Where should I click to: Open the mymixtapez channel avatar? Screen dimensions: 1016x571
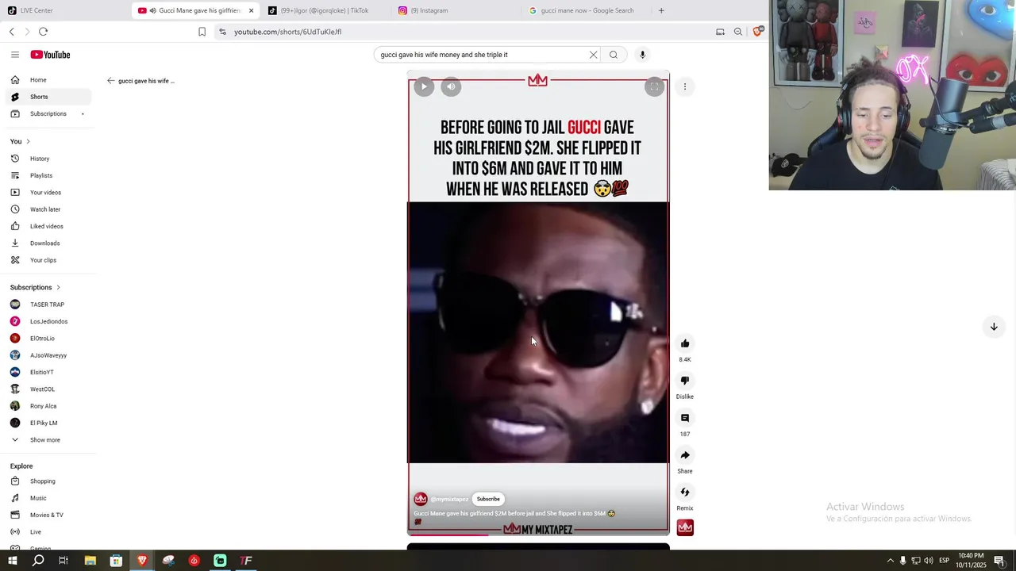coord(421,499)
